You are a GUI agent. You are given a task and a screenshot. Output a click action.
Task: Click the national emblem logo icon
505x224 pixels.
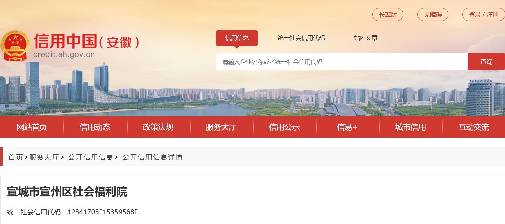click(x=15, y=45)
